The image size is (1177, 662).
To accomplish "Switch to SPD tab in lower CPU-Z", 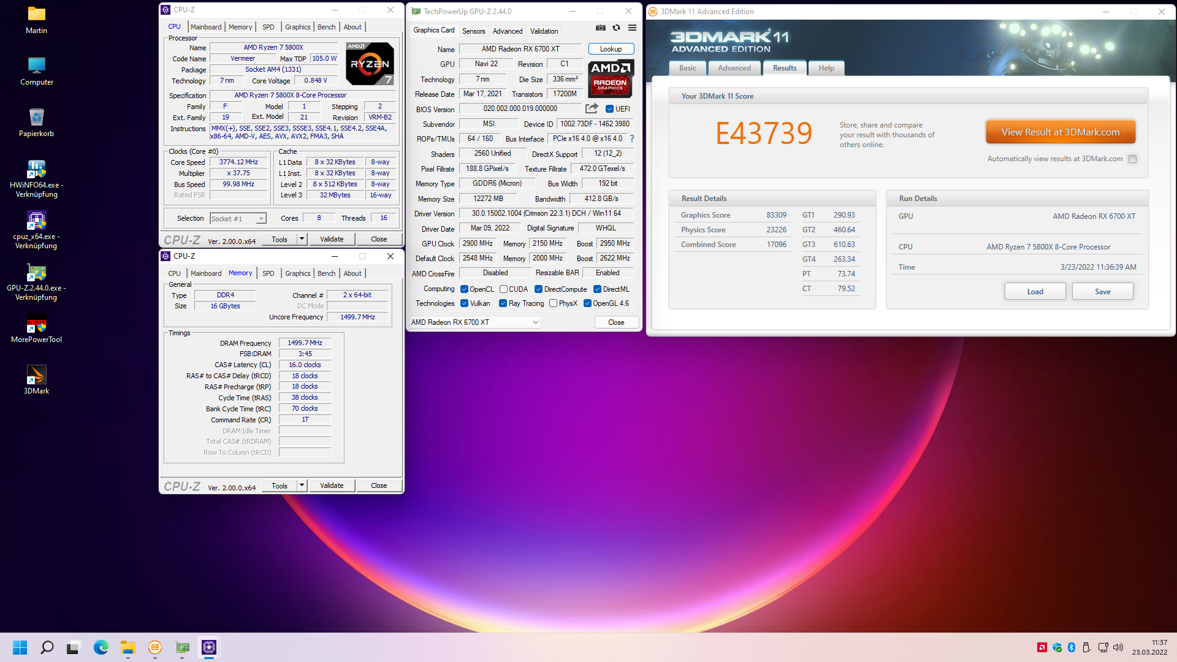I will 269,273.
